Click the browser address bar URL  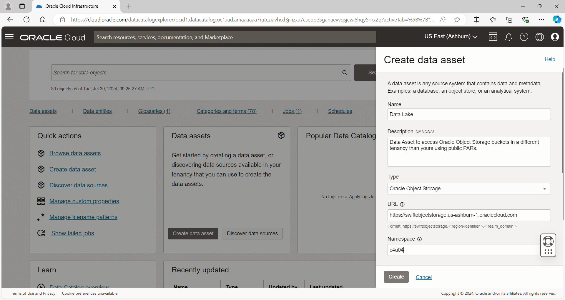[x=252, y=20]
